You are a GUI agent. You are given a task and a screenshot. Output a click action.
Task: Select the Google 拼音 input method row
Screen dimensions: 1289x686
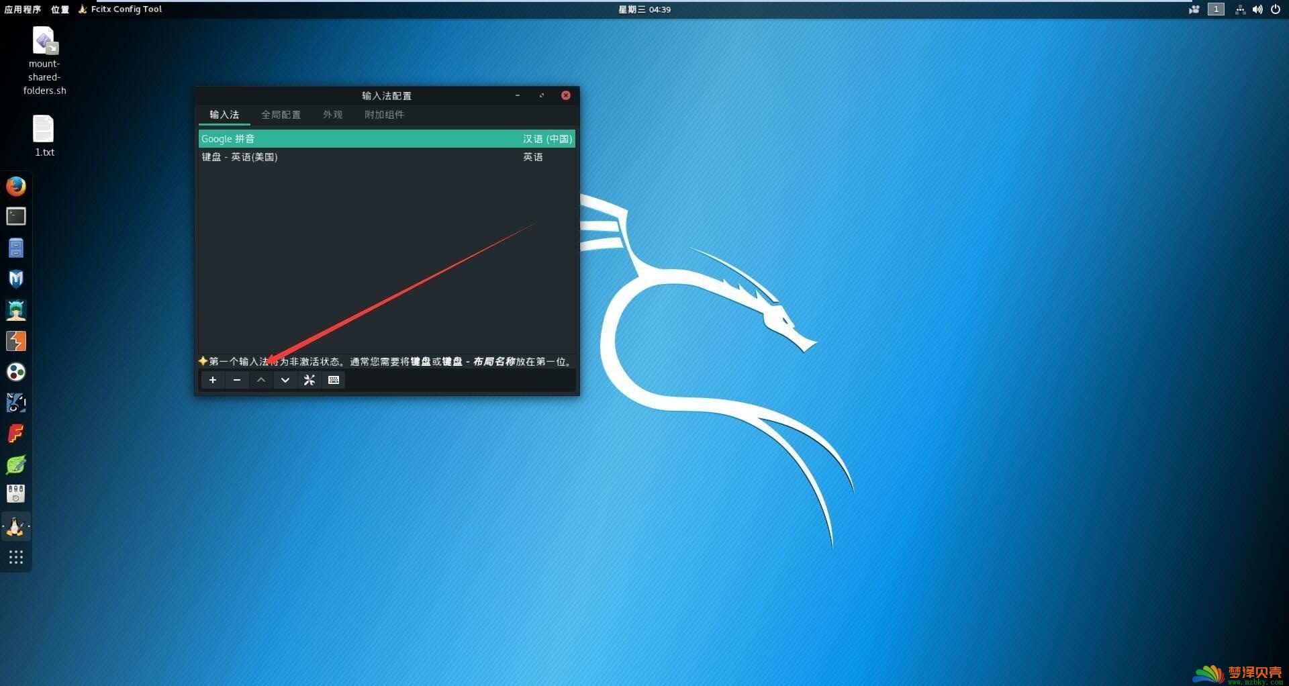387,139
